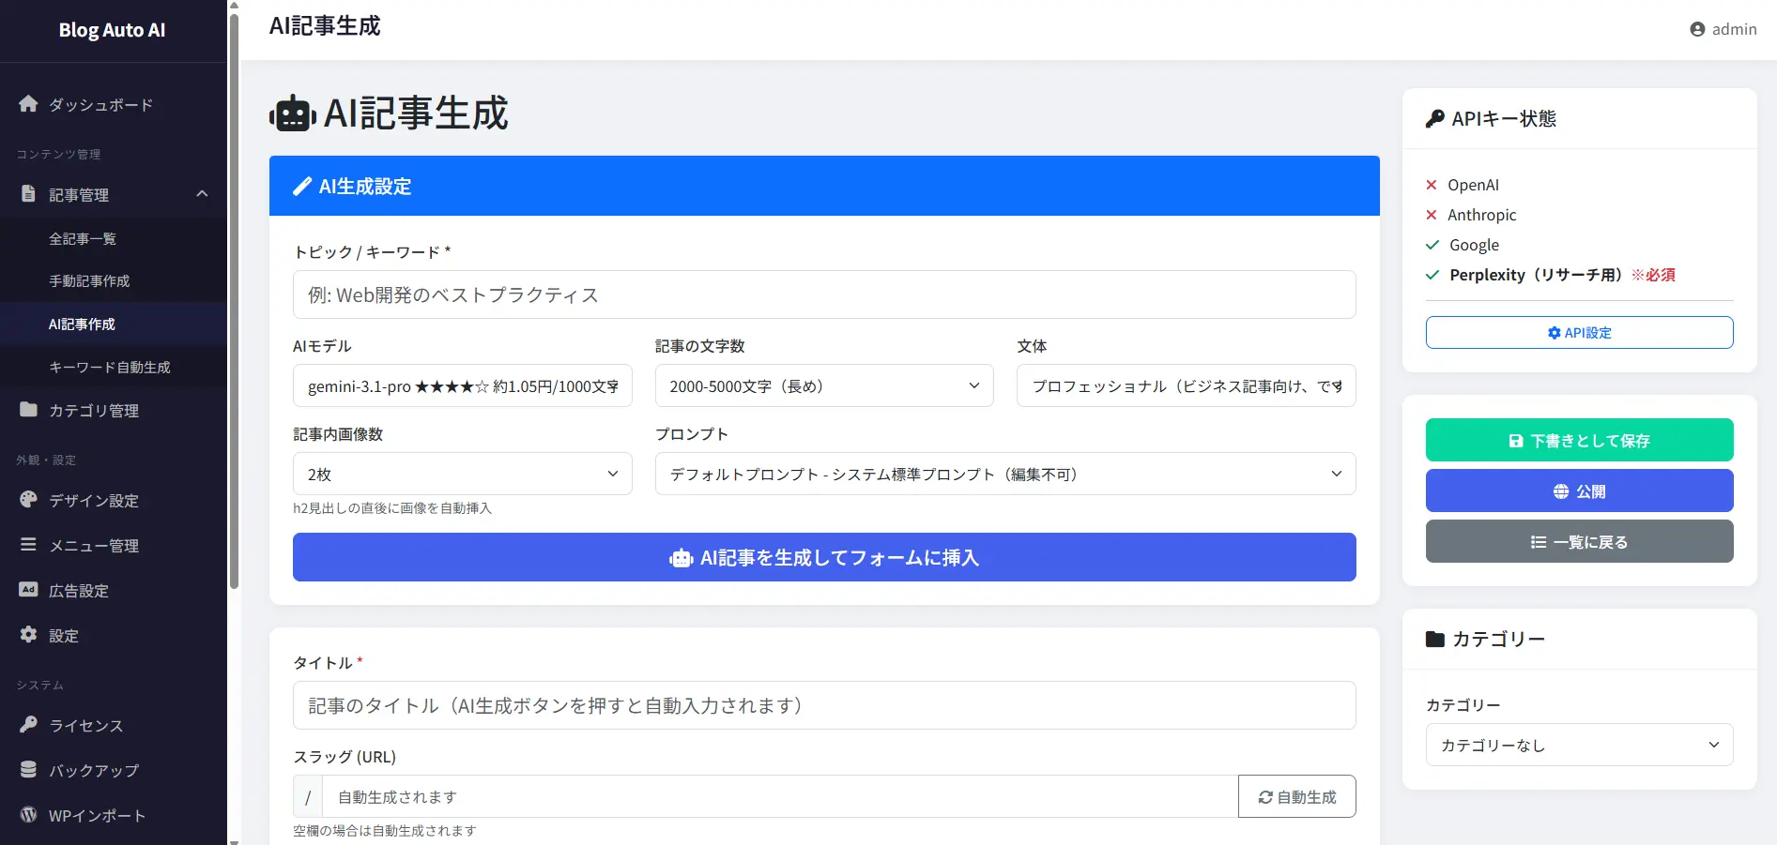1777x845 pixels.
Task: Click the デザイン設定 palette icon
Action: [x=28, y=500]
